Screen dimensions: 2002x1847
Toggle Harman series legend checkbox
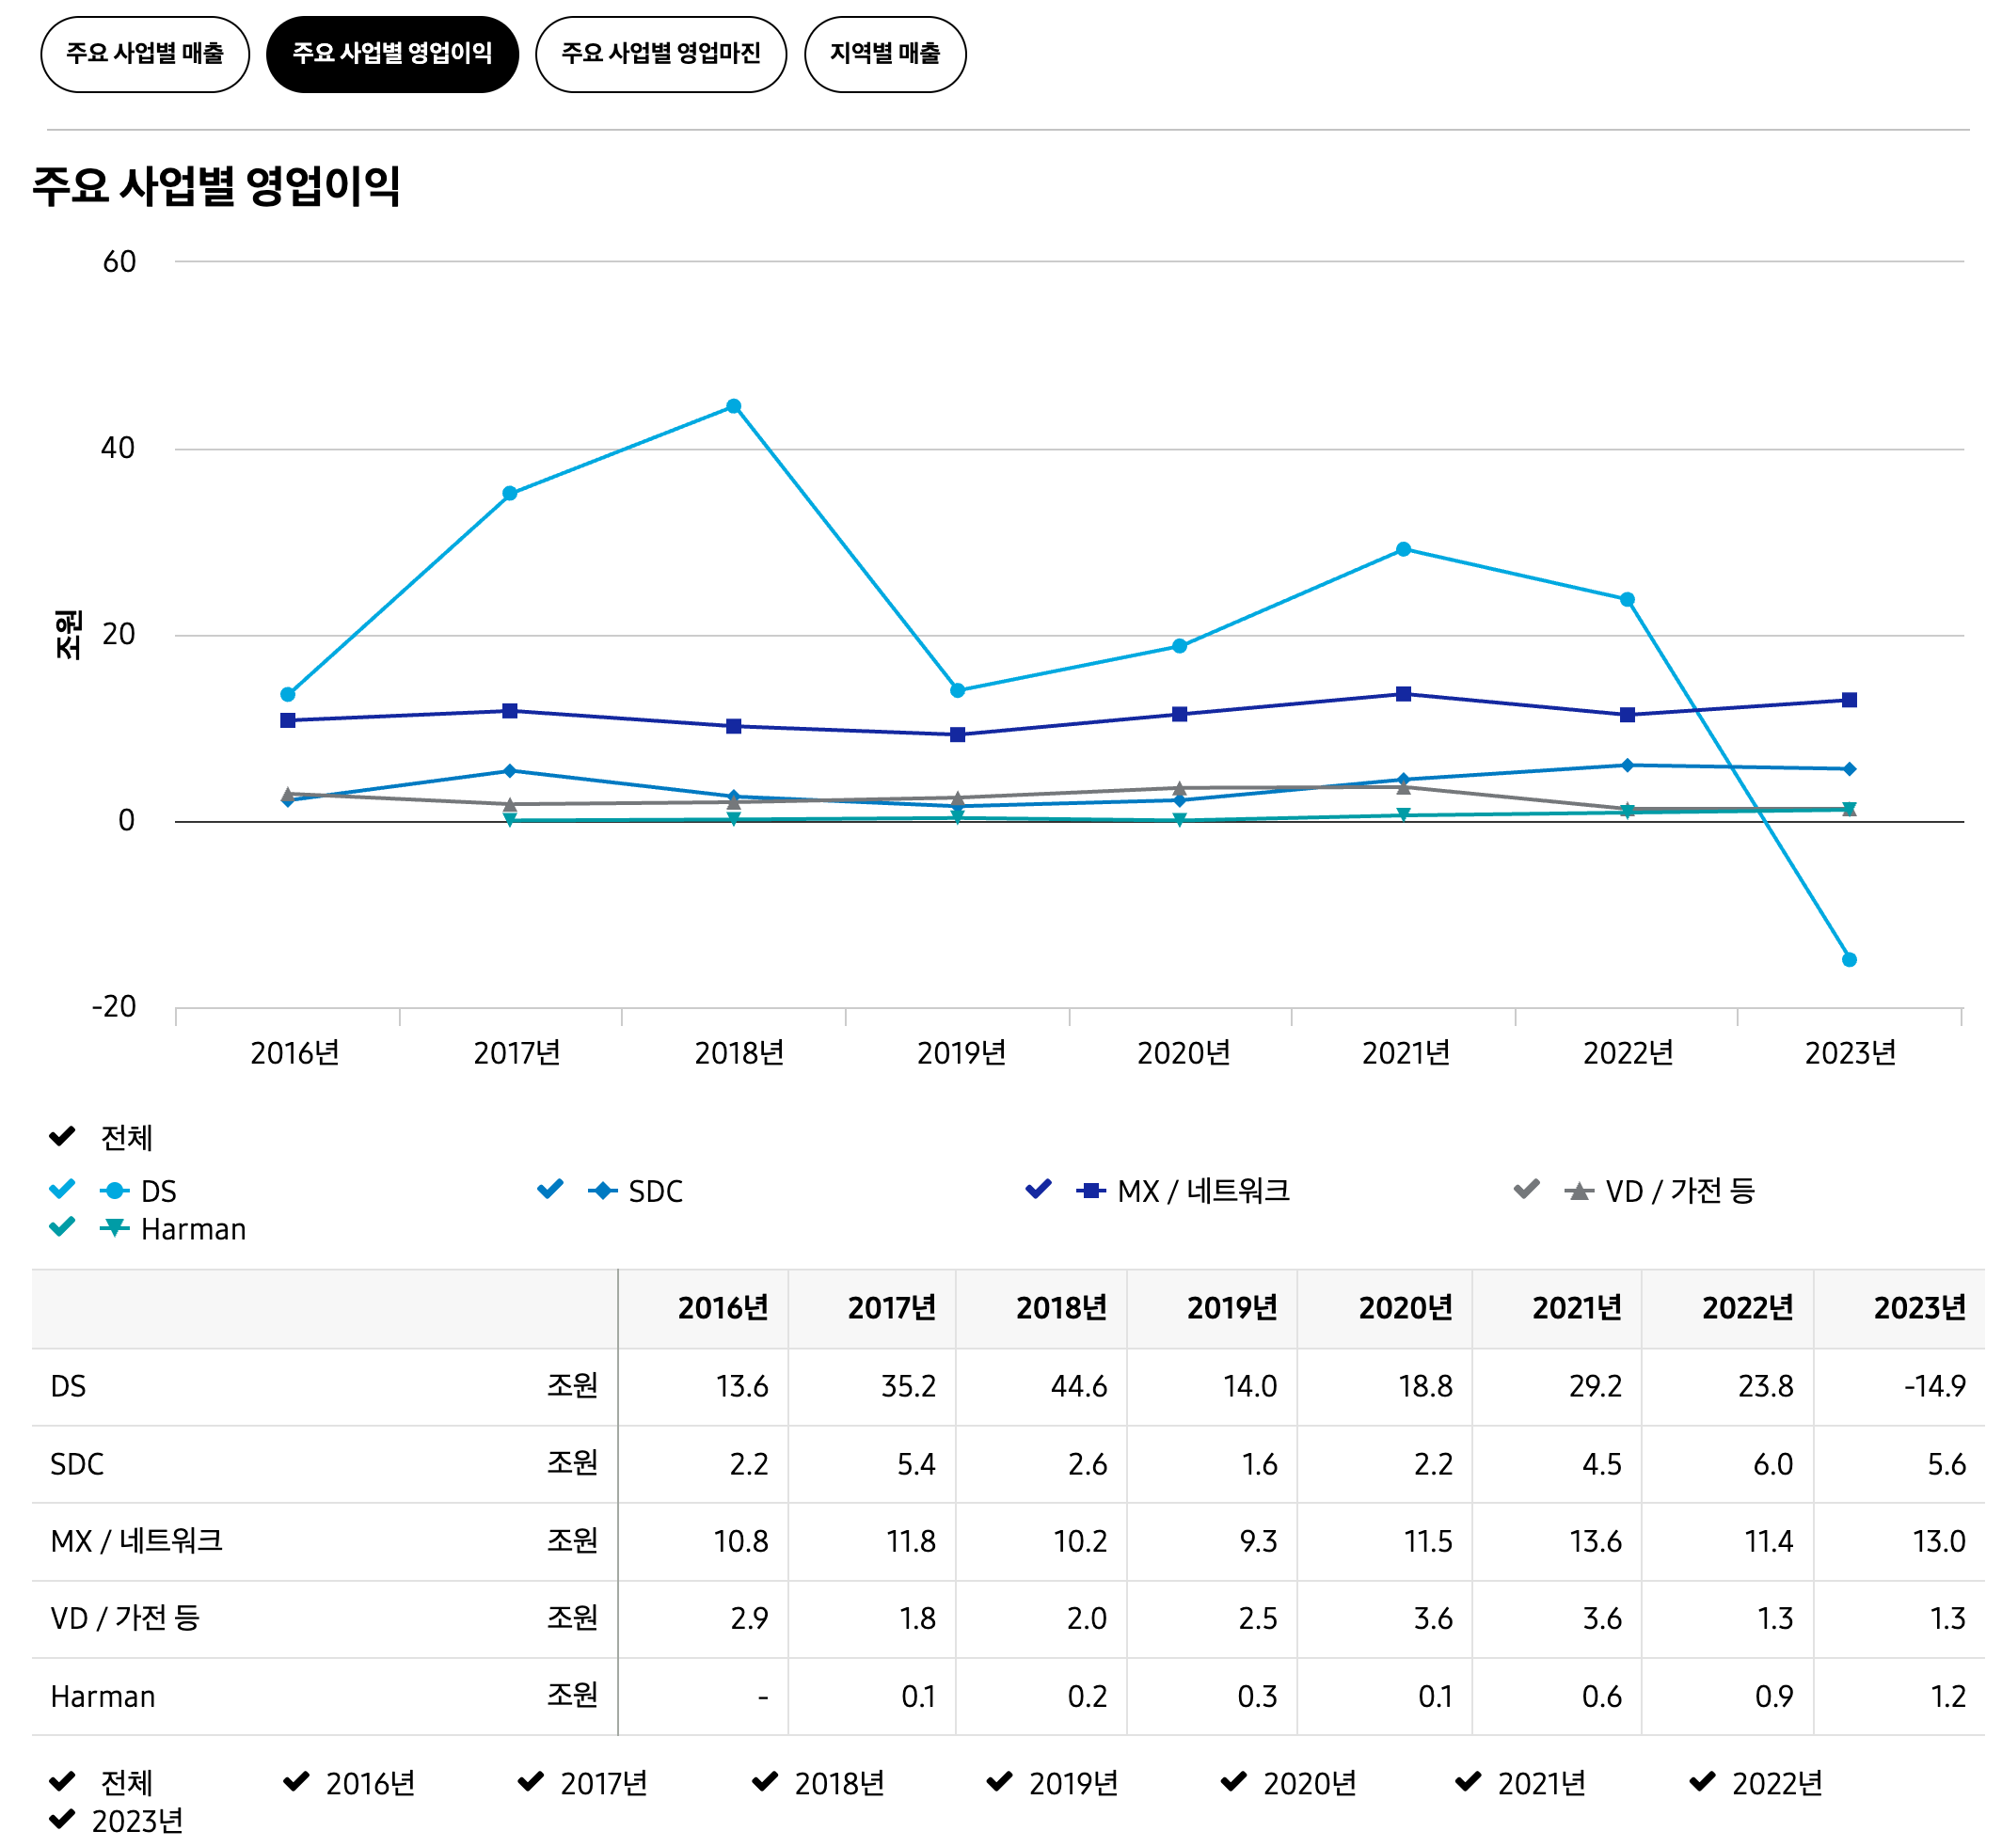pos(62,1228)
